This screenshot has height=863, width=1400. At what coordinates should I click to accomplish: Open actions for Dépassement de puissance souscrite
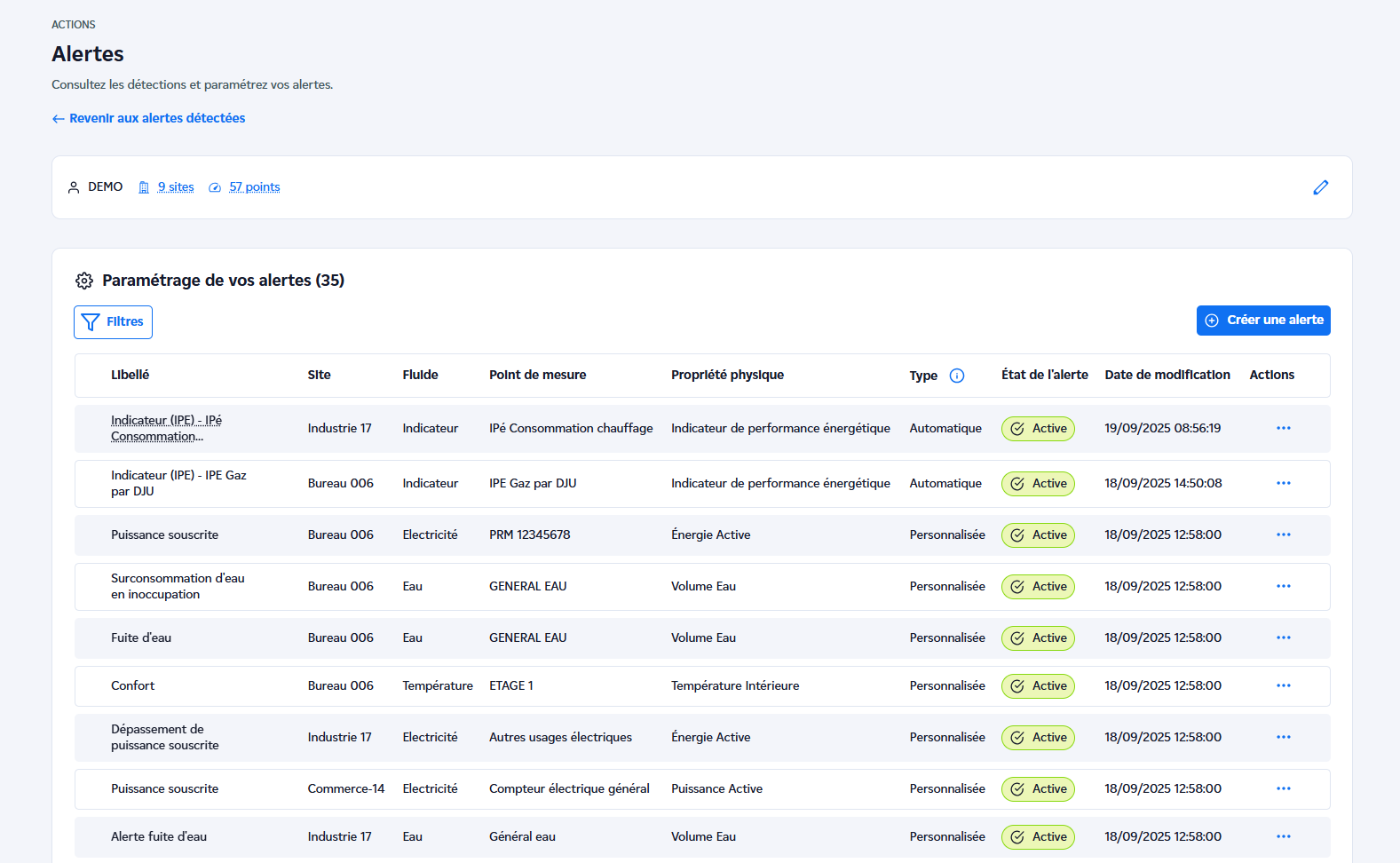[1283, 737]
